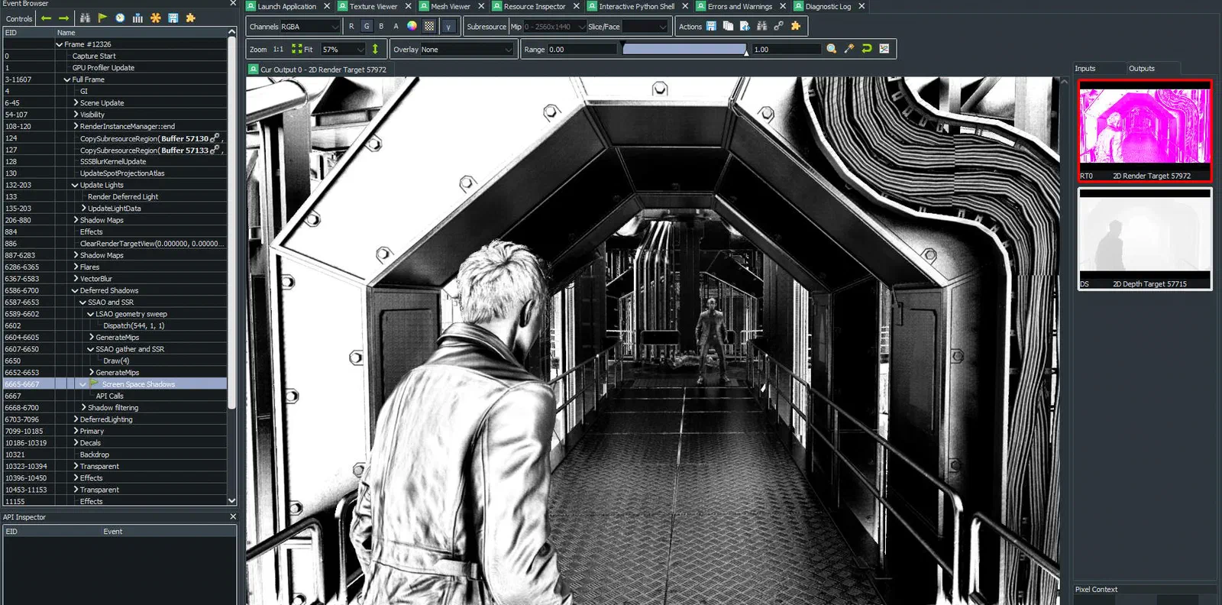Open the Slice/Face dropdown
Viewport: 1222px width, 605px height.
pyautogui.click(x=645, y=27)
